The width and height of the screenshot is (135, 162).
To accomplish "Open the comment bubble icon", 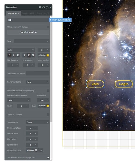I will coord(47,7).
